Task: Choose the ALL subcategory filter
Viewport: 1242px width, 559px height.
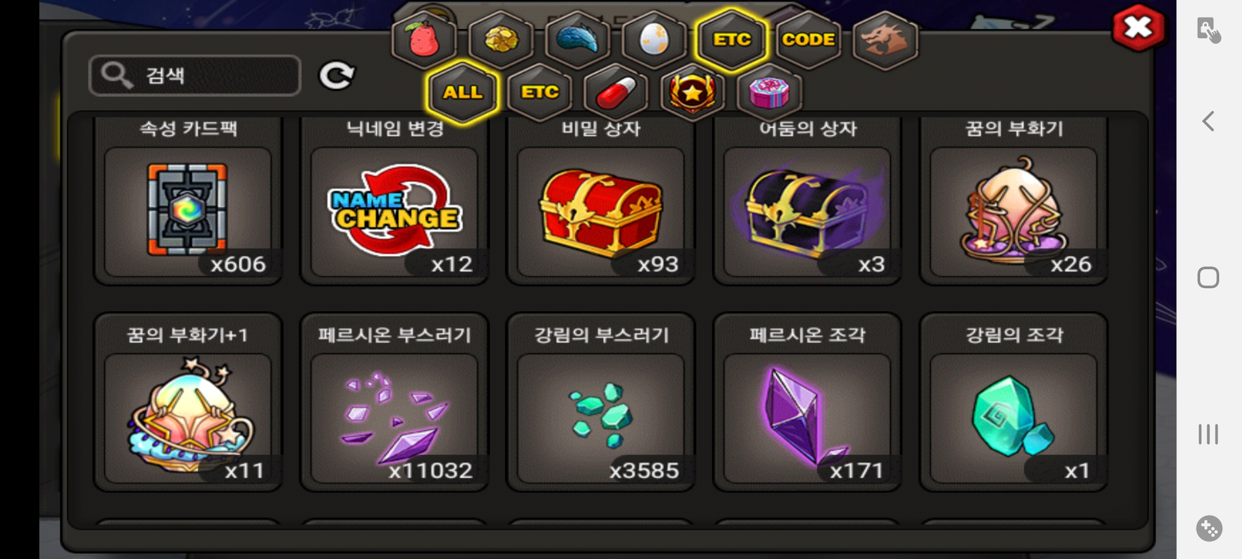Action: [463, 92]
